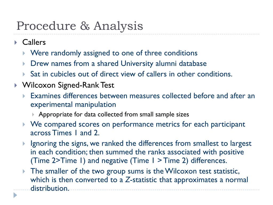Screen dimensions: 273x205
Task: Click the bullet before 'Ignoring the signs'
Action: tap(24, 144)
